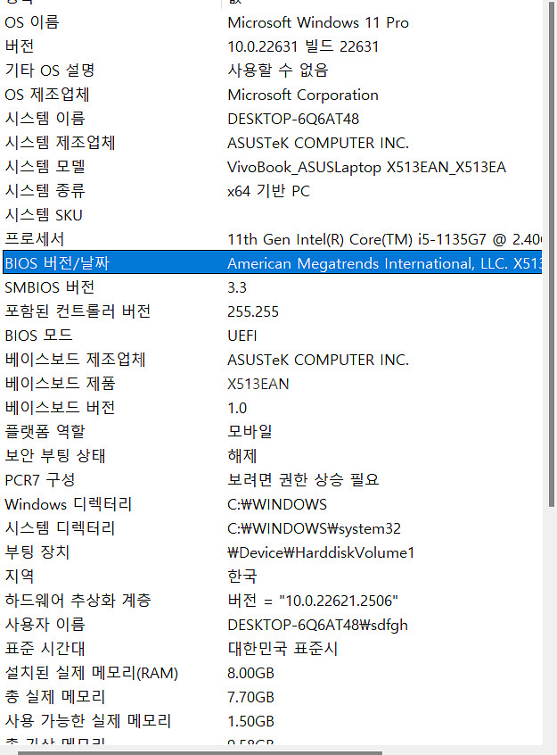This screenshot has height=755, width=557.
Task: Select the '플랫폼 역할' row label
Action: pyautogui.click(x=45, y=431)
